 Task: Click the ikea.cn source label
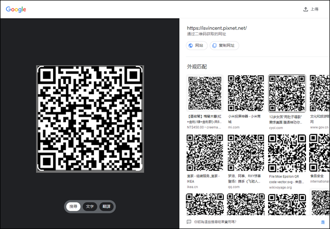click(192, 187)
